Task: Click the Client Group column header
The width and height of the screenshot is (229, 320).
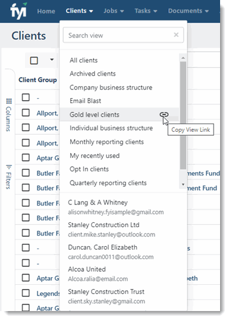Action: click(x=37, y=80)
